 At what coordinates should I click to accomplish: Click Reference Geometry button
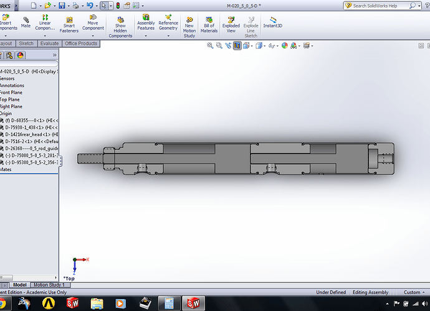[168, 22]
